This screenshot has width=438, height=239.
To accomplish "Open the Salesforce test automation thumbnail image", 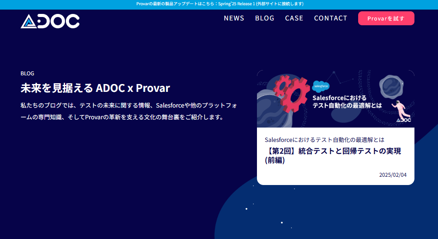I will click(x=335, y=99).
